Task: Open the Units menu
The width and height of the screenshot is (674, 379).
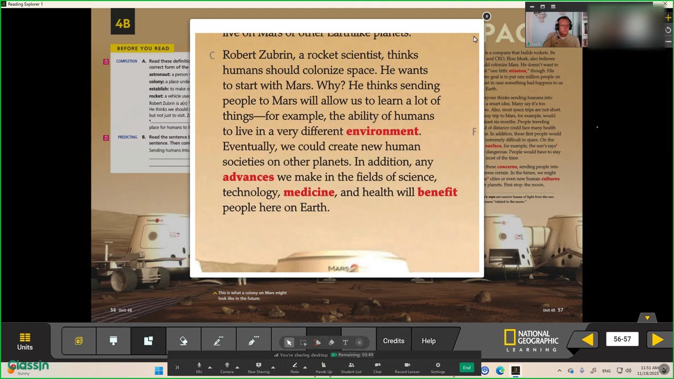Action: pyautogui.click(x=25, y=342)
